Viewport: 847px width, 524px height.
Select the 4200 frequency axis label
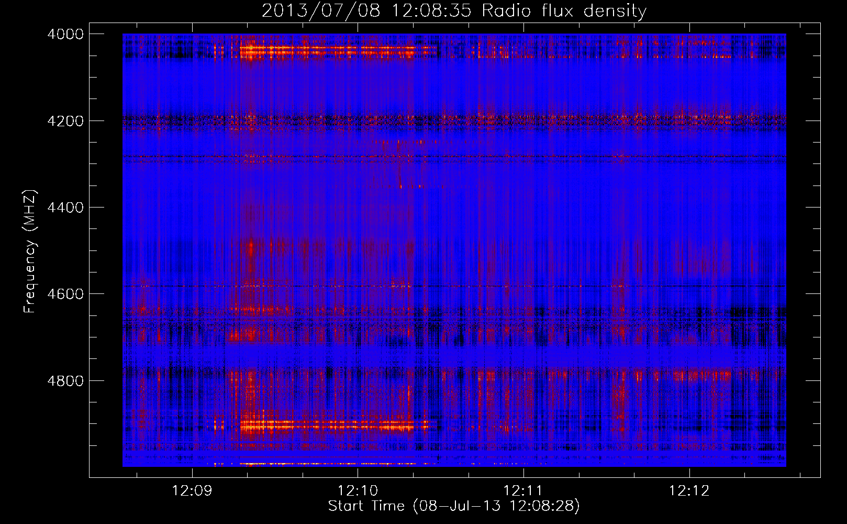65,121
